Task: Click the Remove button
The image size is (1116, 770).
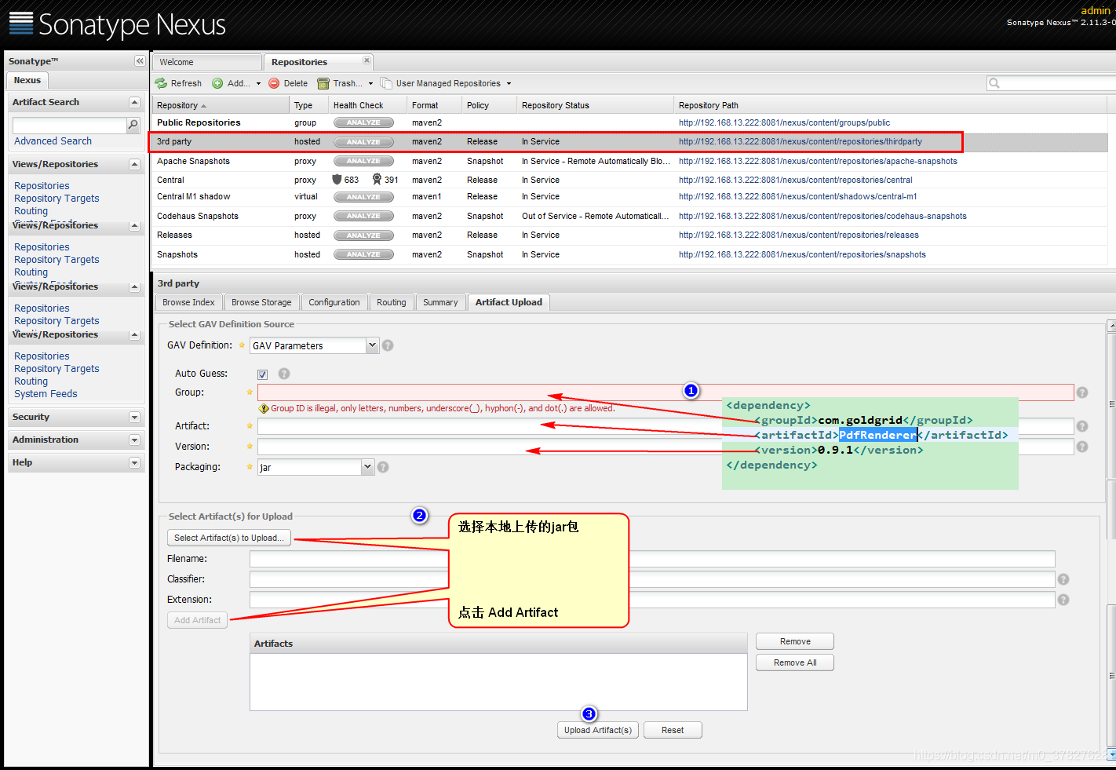Action: point(795,641)
